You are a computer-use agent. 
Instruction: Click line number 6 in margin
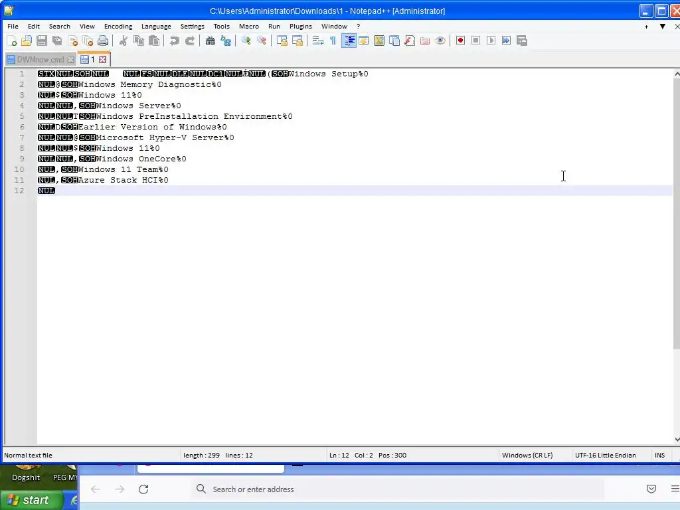click(22, 127)
